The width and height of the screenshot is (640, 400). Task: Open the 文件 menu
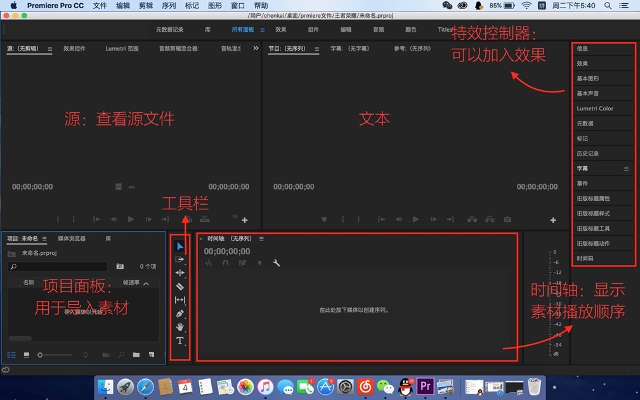click(x=100, y=5)
